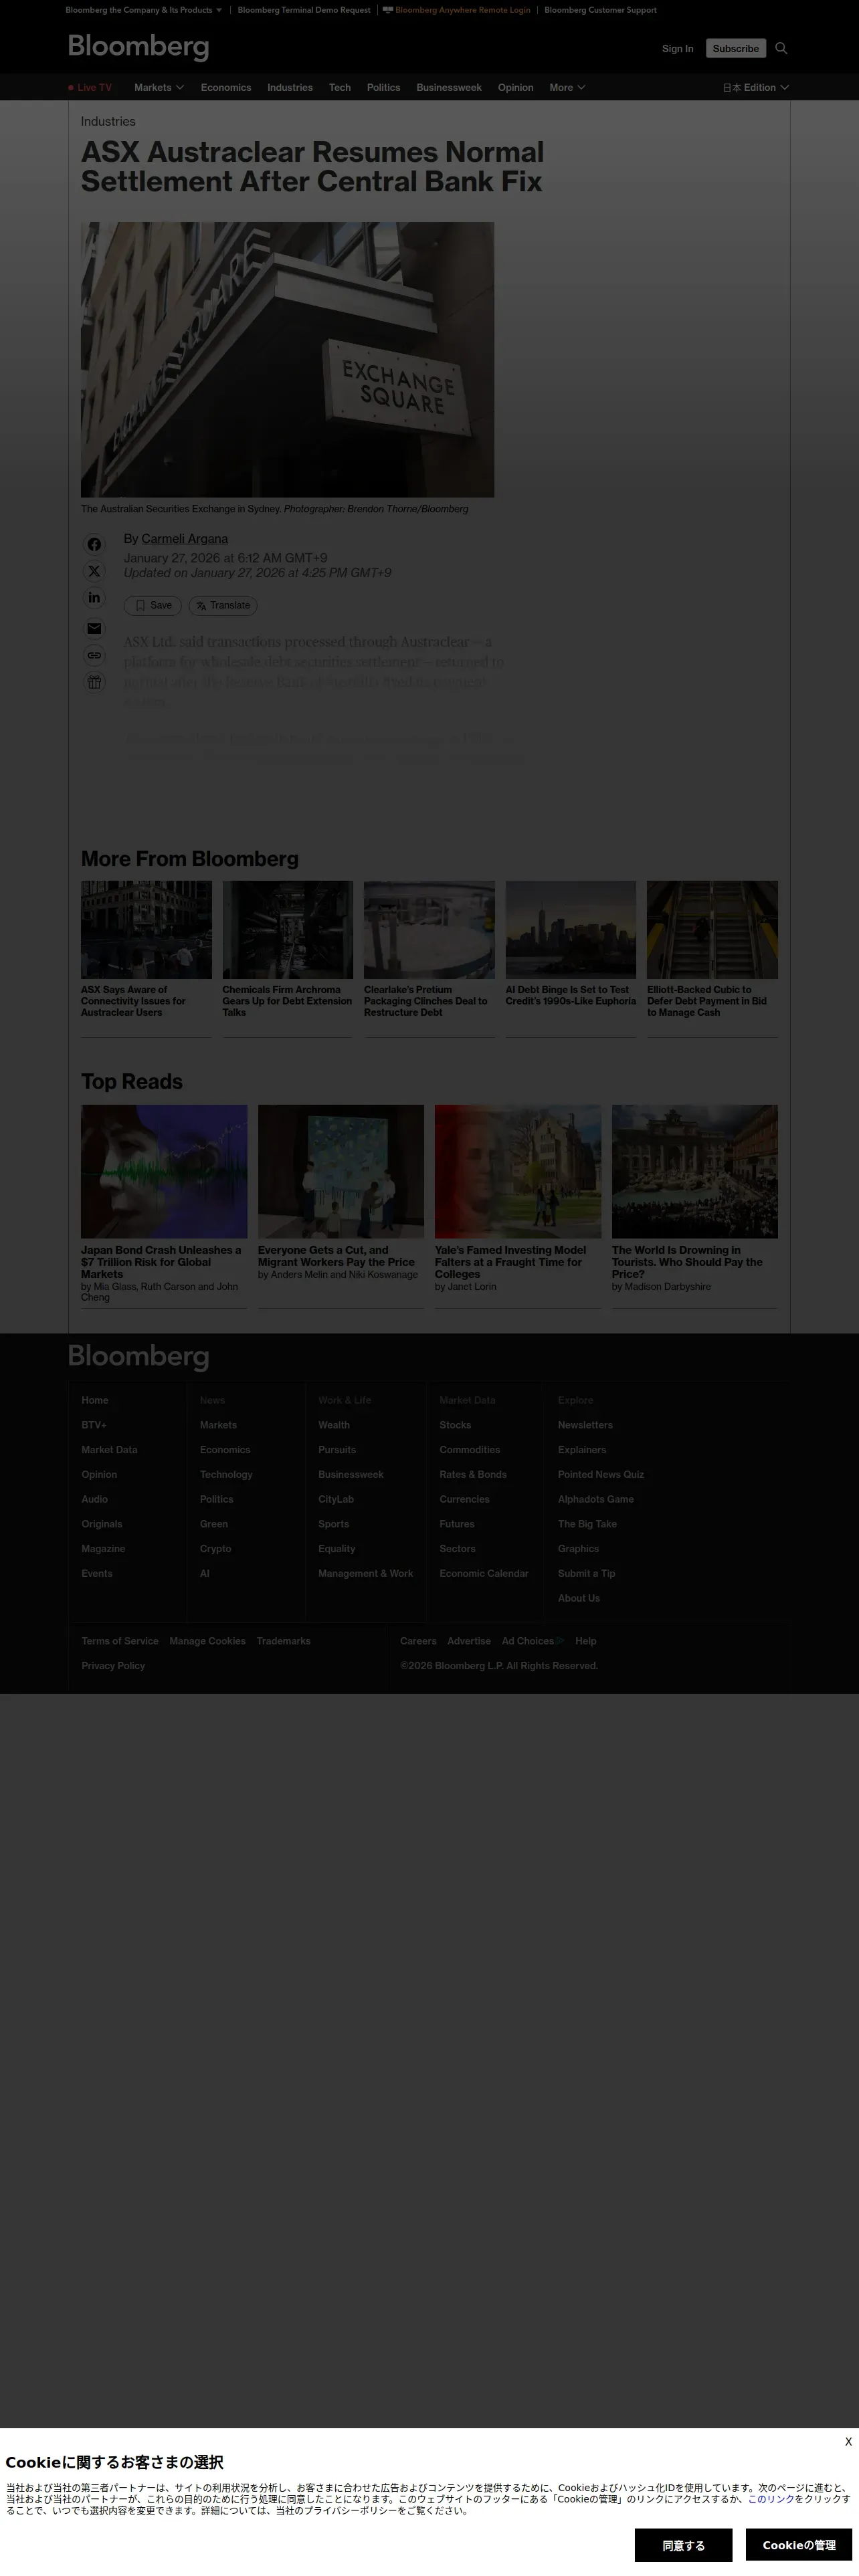
Task: Expand Bloomberg the Company & Its Products
Action: click(x=144, y=10)
